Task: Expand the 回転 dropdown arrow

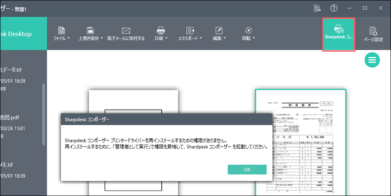Action: (254, 38)
